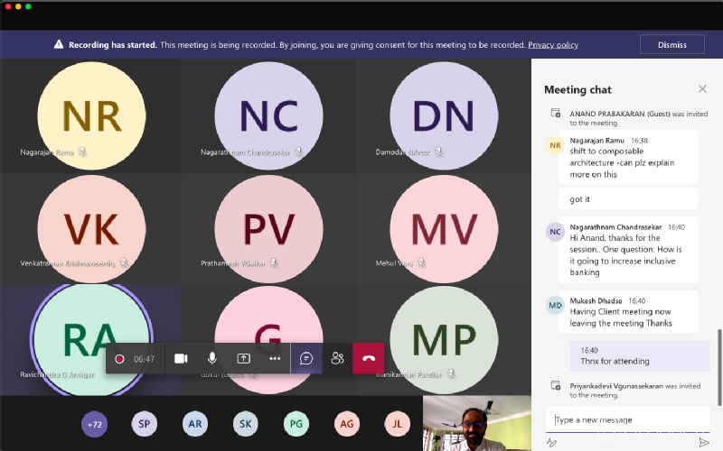Image resolution: width=723 pixels, height=451 pixels.
Task: Select the PG participant avatar
Action: (296, 423)
